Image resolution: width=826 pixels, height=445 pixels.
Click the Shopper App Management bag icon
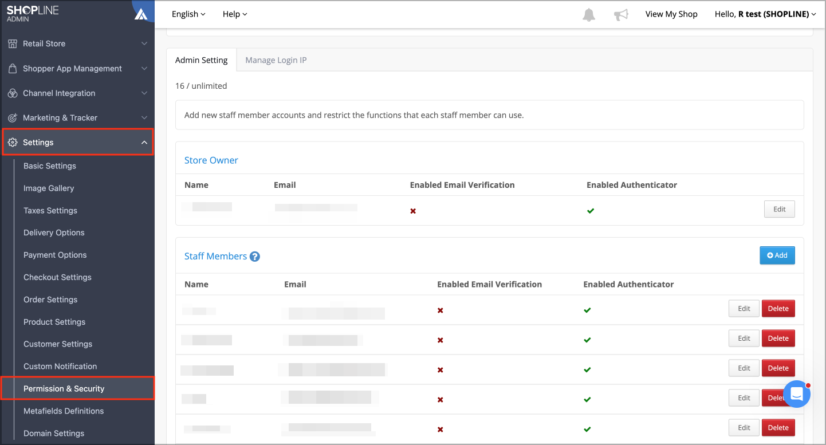tap(13, 68)
